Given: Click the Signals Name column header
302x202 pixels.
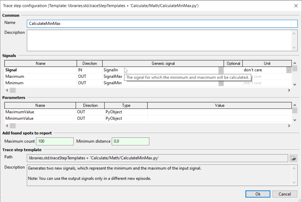Looking at the screenshot, I should point(41,63).
